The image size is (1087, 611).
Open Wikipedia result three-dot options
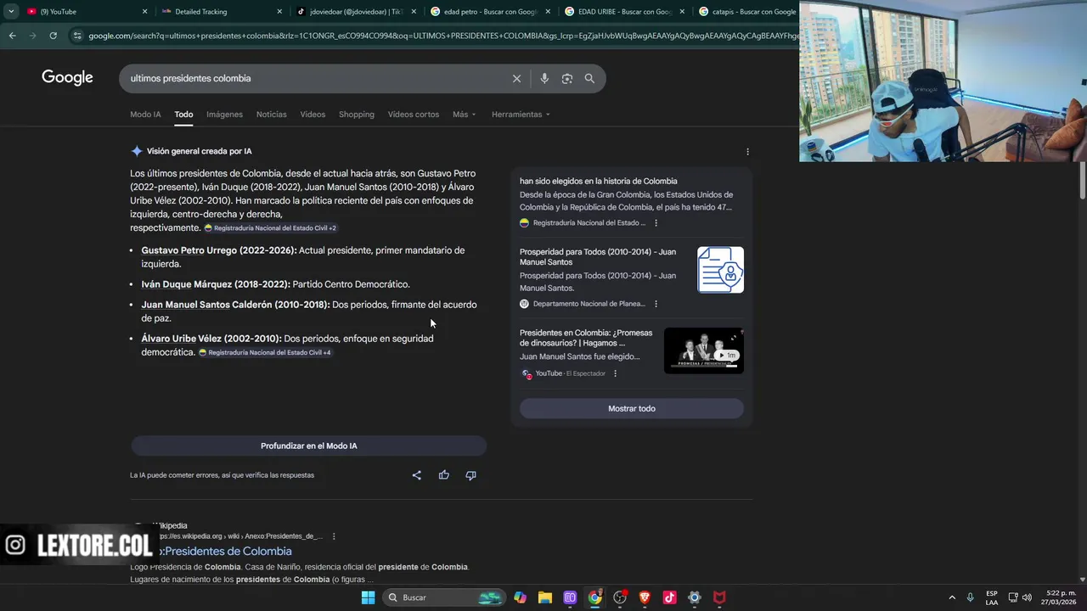point(334,536)
